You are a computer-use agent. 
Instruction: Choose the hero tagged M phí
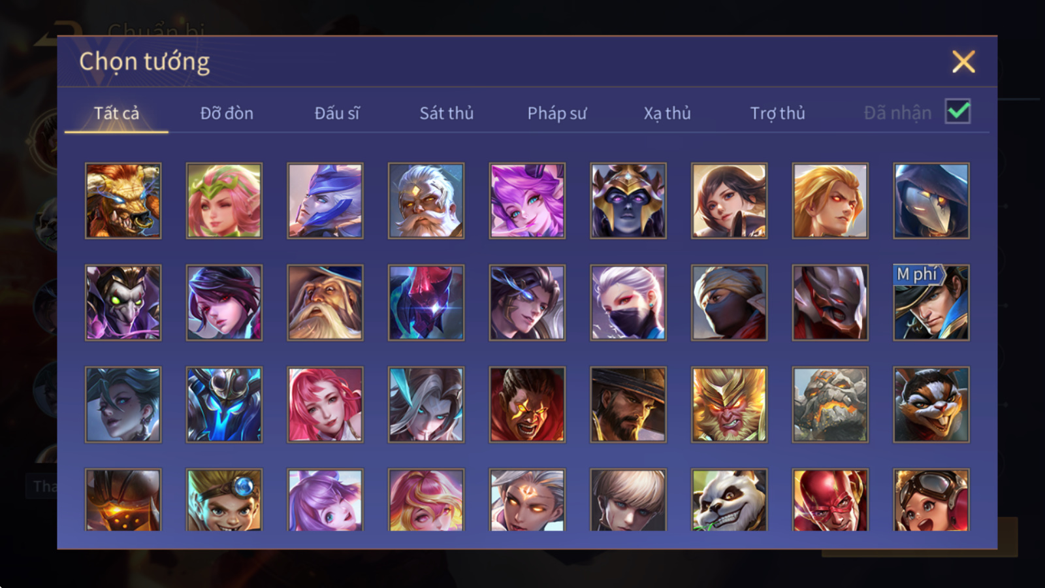click(x=931, y=302)
